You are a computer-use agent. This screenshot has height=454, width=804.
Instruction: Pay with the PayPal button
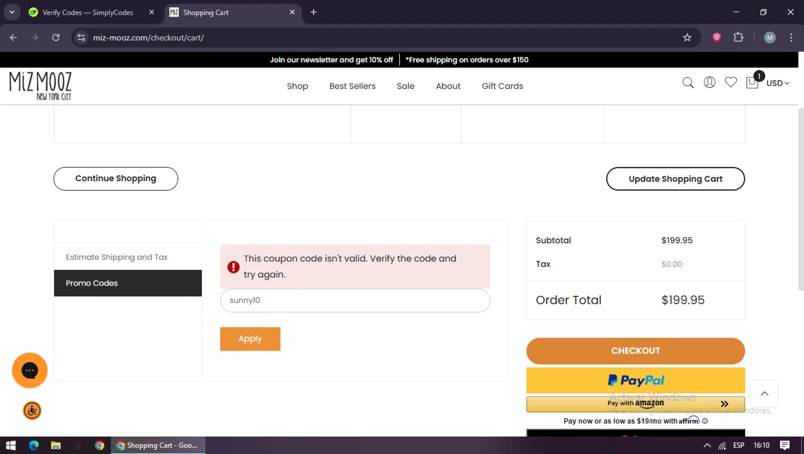pyautogui.click(x=636, y=381)
